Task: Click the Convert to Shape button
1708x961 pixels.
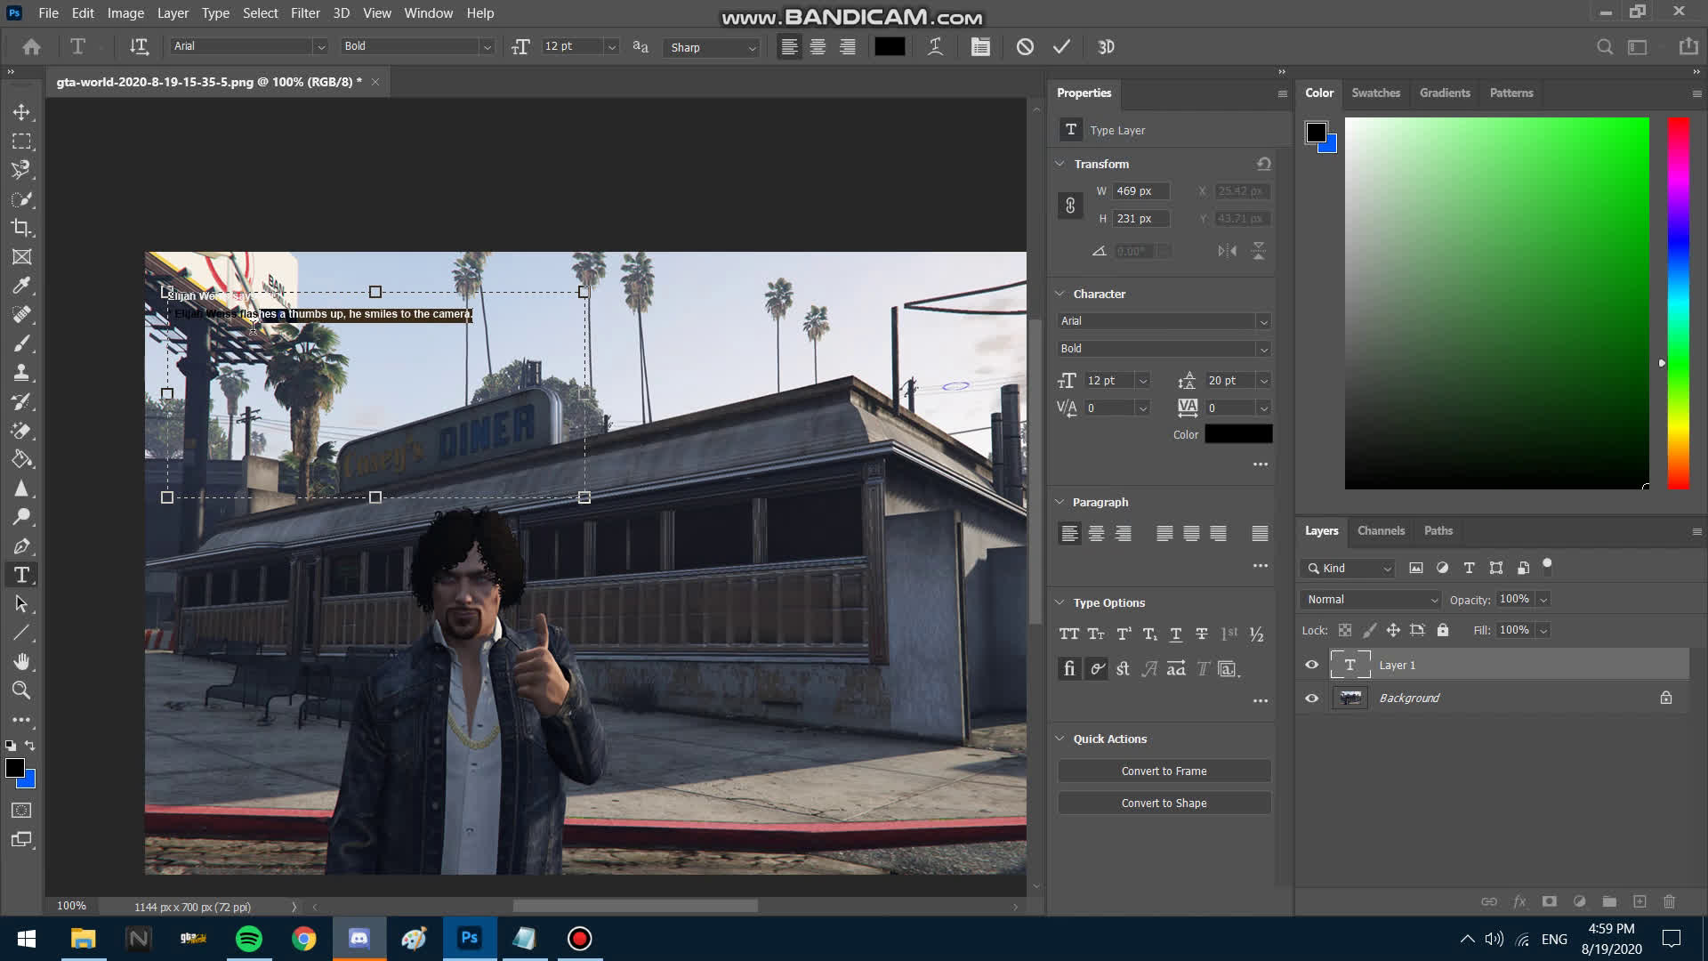Action: tap(1164, 802)
